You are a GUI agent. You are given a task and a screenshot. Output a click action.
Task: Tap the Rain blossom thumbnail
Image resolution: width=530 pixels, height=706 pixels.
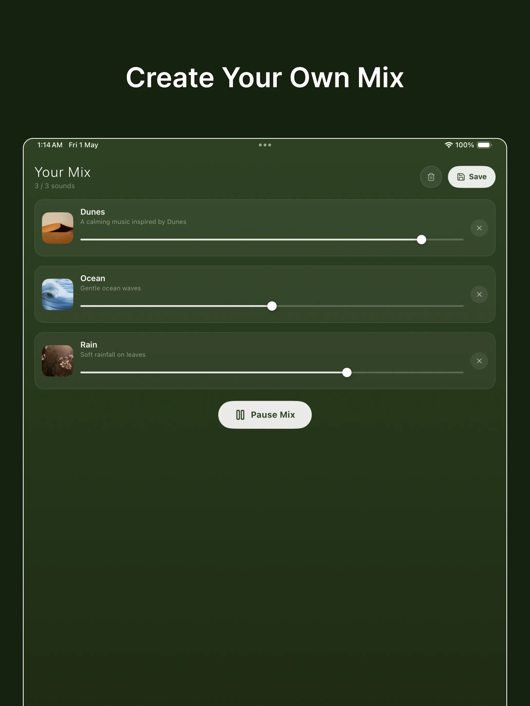[x=58, y=361]
